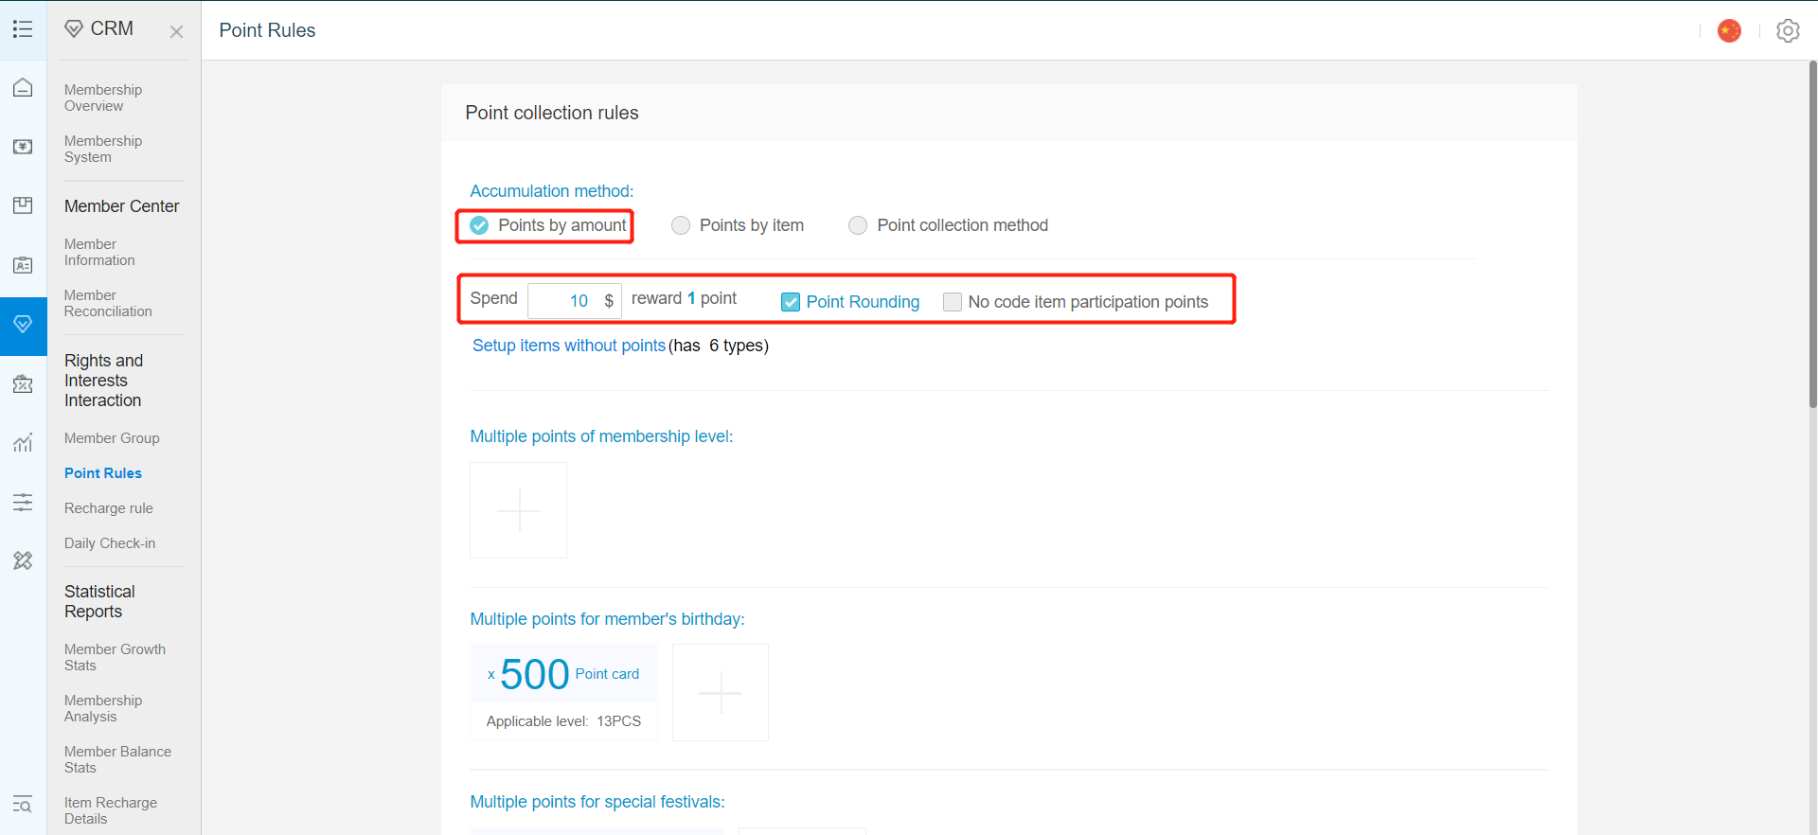The image size is (1818, 835).
Task: Open Recharge rule menu item
Action: (x=109, y=508)
